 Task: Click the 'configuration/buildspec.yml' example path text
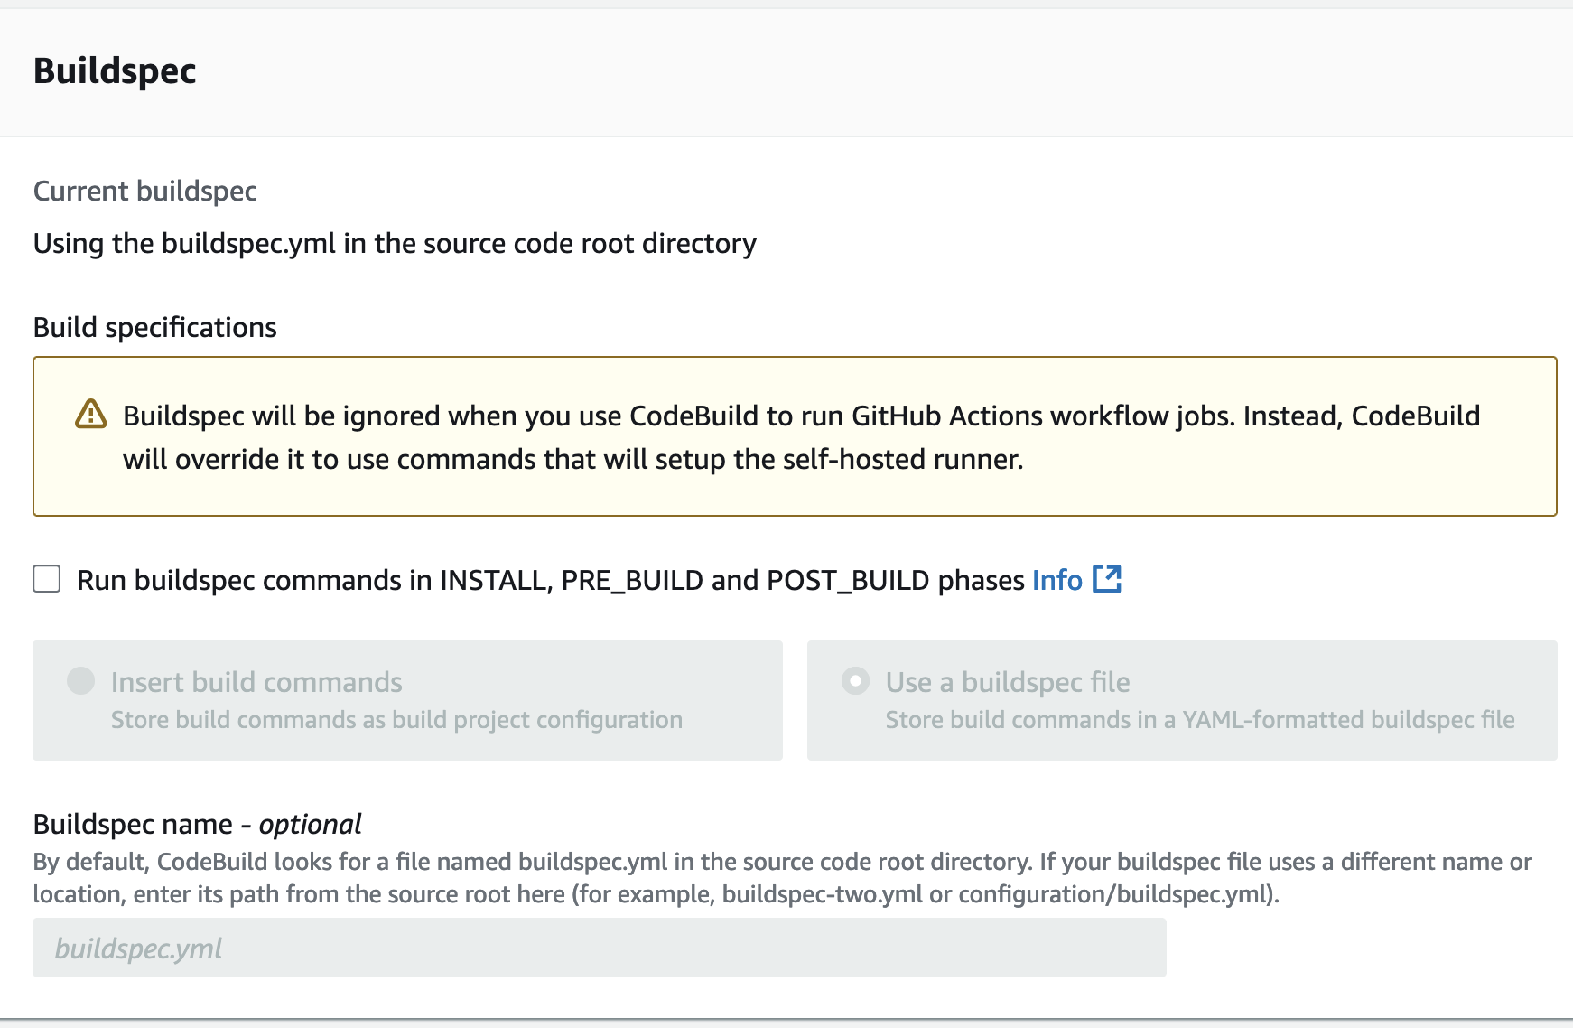pos(1115,894)
